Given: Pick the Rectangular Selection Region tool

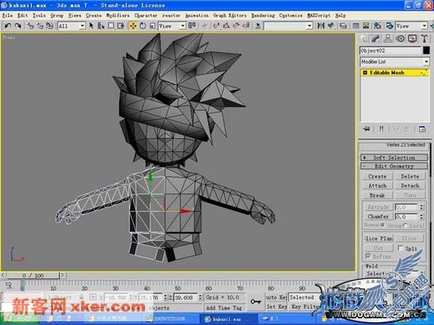Looking at the screenshot, I should pyautogui.click(x=111, y=26).
